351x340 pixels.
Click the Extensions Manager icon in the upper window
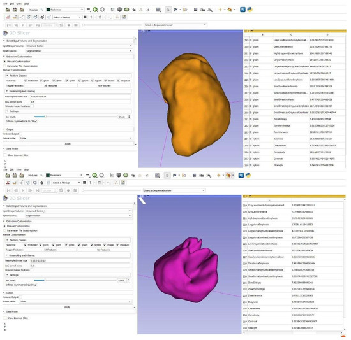click(243, 10)
